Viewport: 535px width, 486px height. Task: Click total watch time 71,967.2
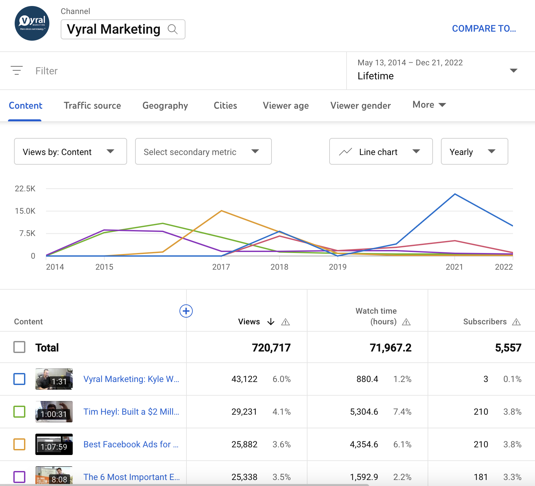[x=391, y=348]
